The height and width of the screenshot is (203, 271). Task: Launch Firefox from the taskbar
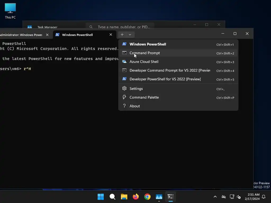tap(136, 197)
